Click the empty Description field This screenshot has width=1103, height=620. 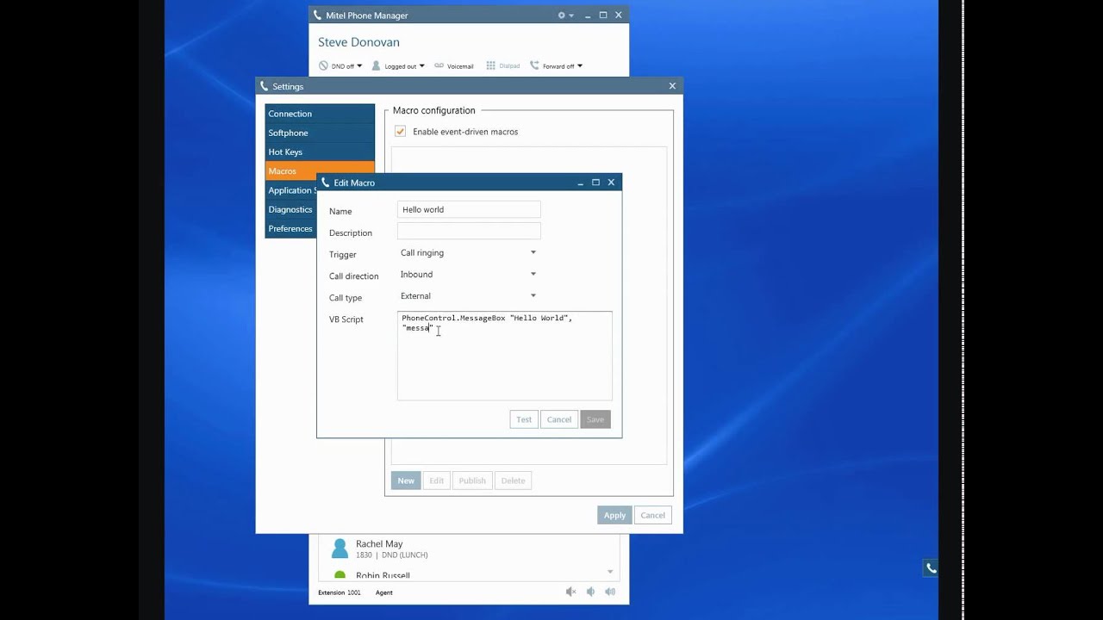pyautogui.click(x=469, y=231)
